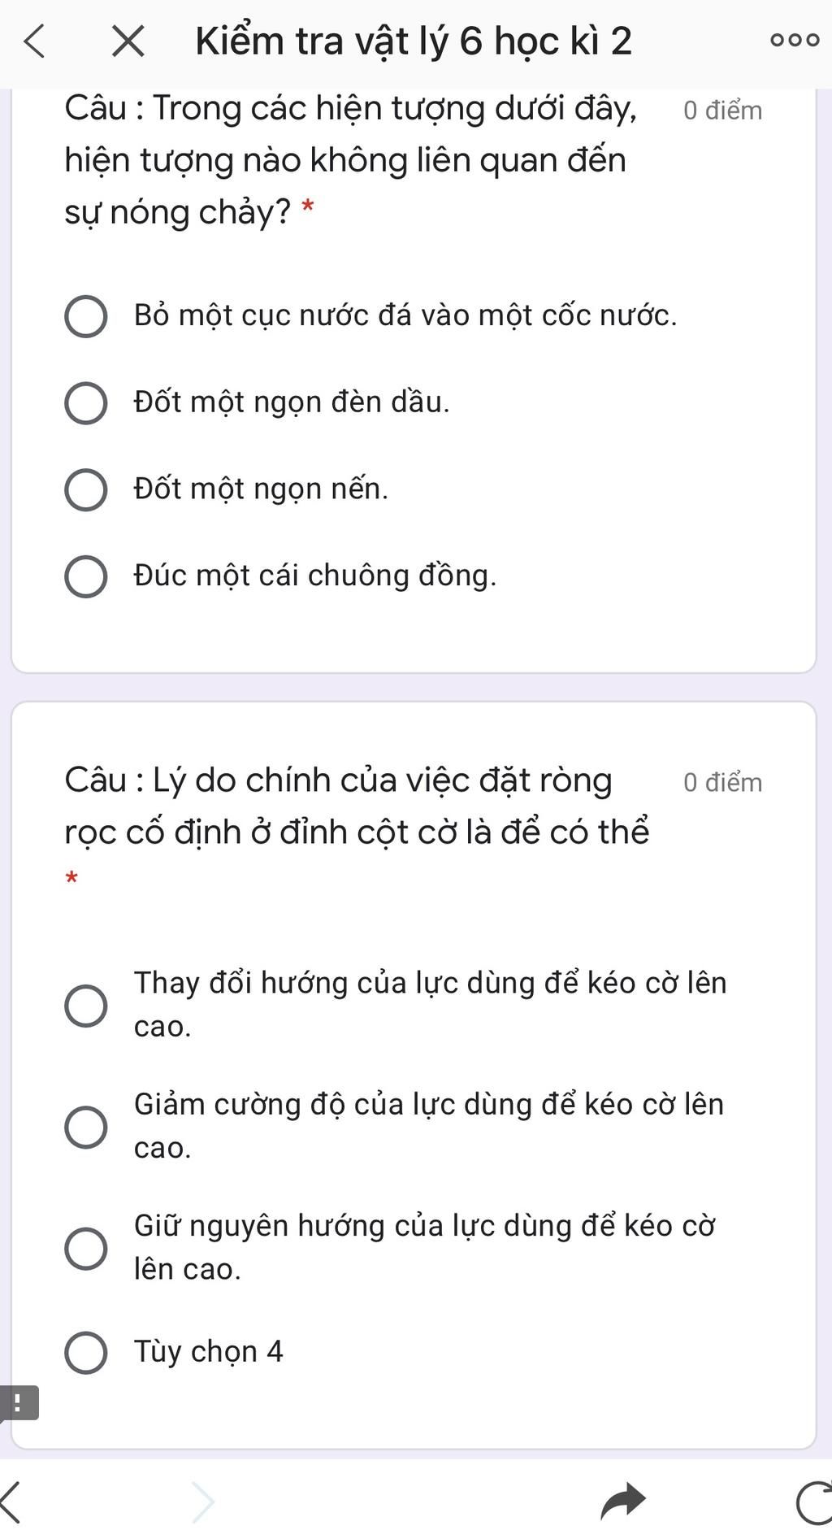The width and height of the screenshot is (832, 1530).
Task: Open the three-dot more options menu
Action: (x=795, y=41)
